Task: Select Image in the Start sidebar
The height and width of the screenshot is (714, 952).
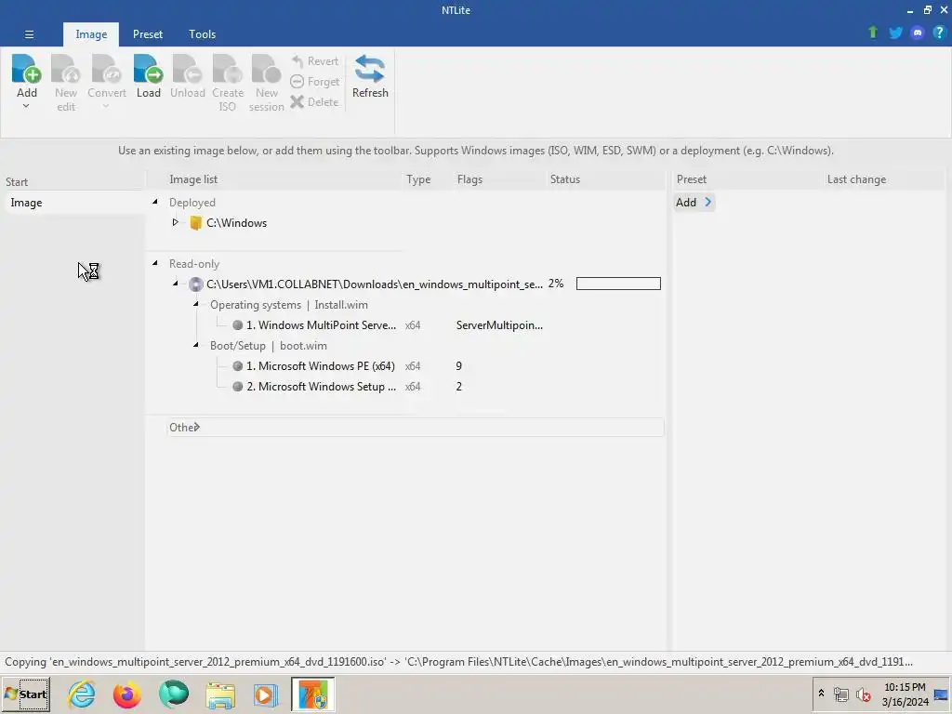Action: coord(75,203)
